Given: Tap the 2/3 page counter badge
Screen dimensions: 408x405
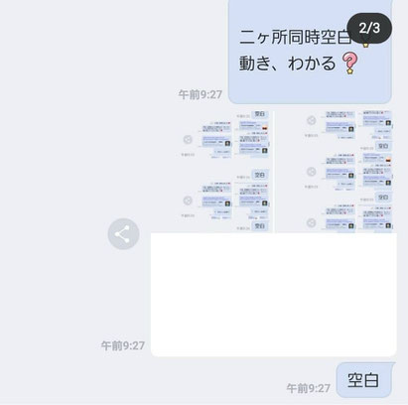Looking at the screenshot, I should point(369,28).
